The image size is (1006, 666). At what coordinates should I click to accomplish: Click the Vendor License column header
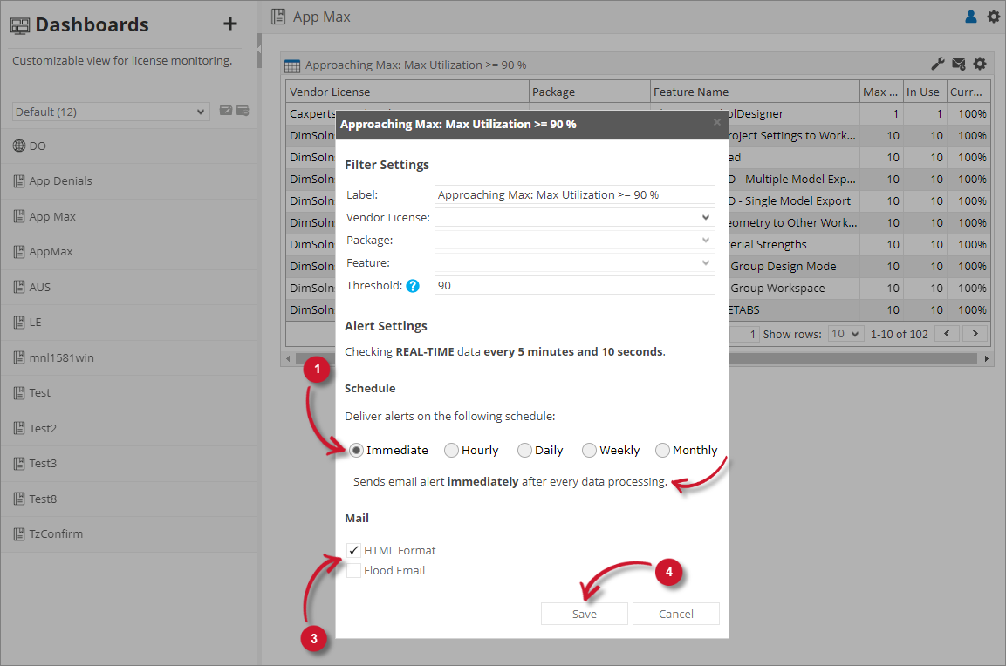pos(407,92)
